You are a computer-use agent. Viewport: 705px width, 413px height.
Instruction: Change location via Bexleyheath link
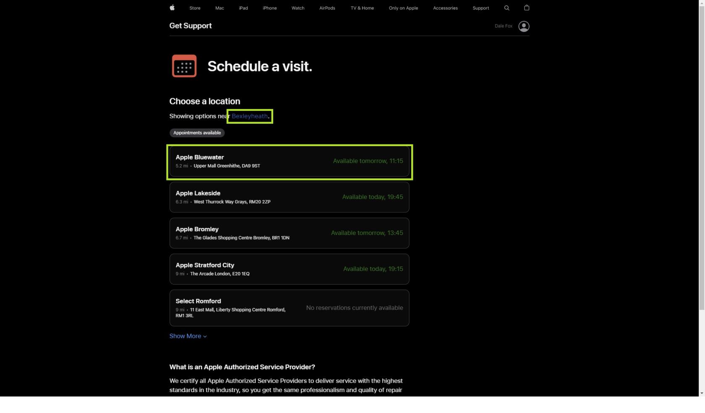tap(250, 116)
